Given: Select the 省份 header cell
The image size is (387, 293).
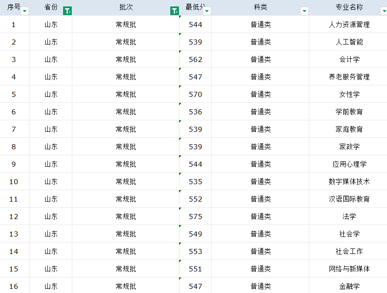Looking at the screenshot, I should (x=51, y=8).
